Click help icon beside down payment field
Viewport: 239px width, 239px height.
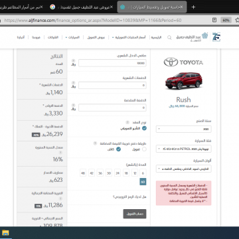pyautogui.click(x=74, y=105)
